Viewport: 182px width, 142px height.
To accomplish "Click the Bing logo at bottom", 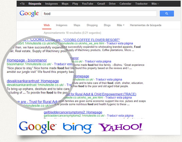I will (x=78, y=128).
